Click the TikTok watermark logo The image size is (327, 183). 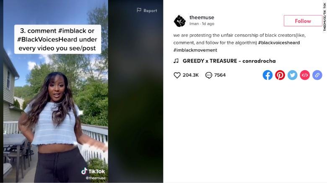point(93,171)
